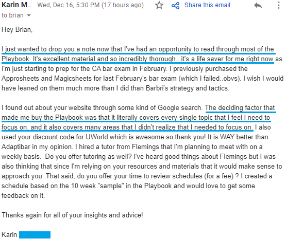Image resolution: width=286 pixels, height=239 pixels.
Task: Click the signature name Karin at bottom
Action: pos(9,235)
